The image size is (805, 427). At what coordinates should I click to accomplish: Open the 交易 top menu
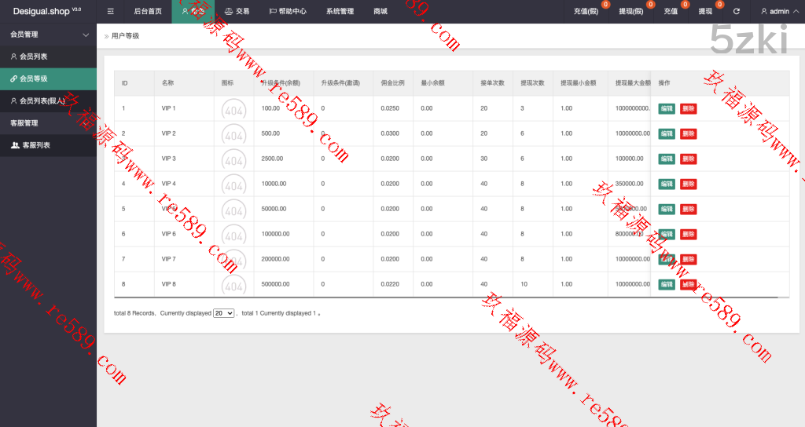(237, 12)
